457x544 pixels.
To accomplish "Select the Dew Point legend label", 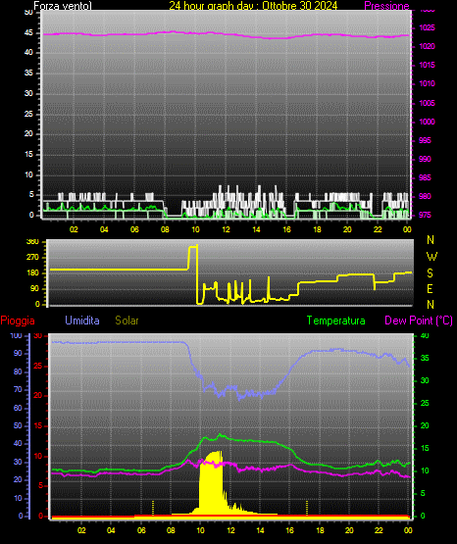I will coord(419,321).
